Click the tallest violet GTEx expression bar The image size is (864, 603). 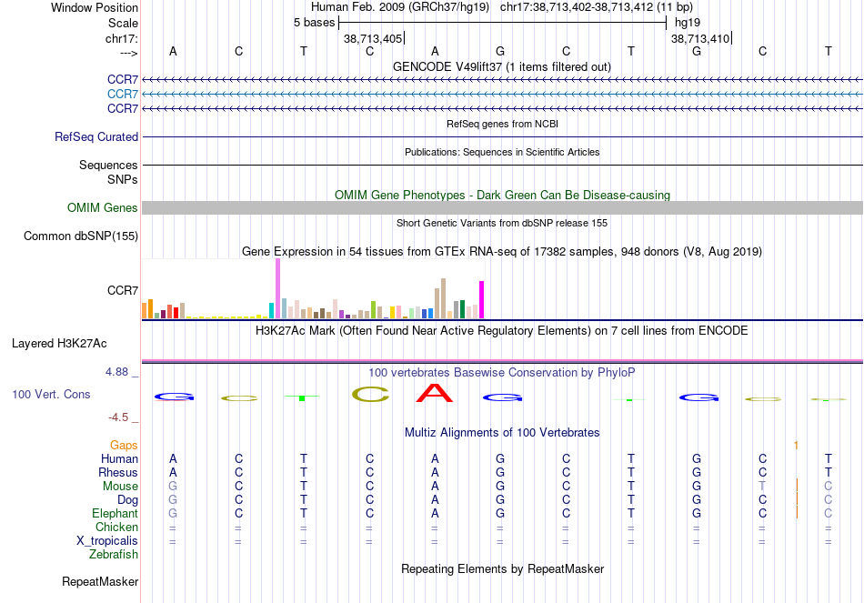click(x=277, y=288)
